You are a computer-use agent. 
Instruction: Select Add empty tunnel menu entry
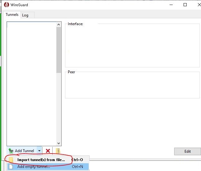(x=34, y=167)
